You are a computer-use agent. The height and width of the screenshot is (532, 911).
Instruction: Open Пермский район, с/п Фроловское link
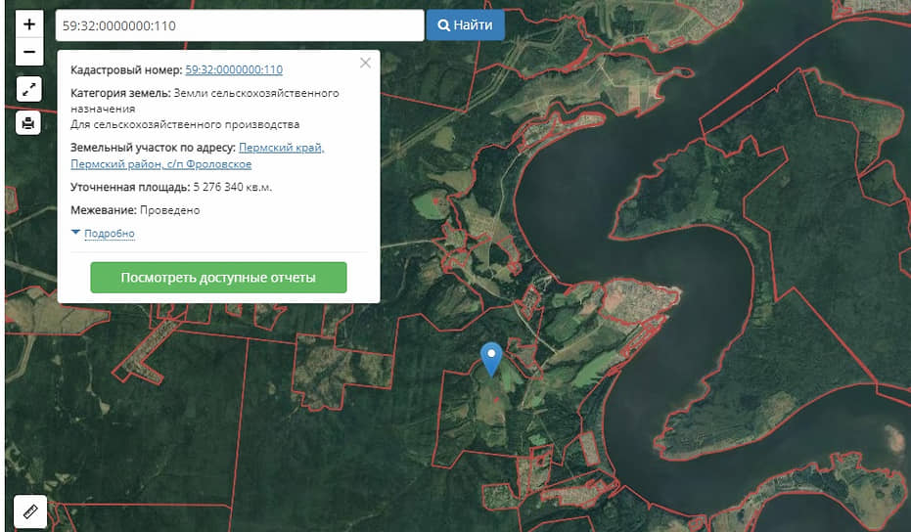[160, 164]
